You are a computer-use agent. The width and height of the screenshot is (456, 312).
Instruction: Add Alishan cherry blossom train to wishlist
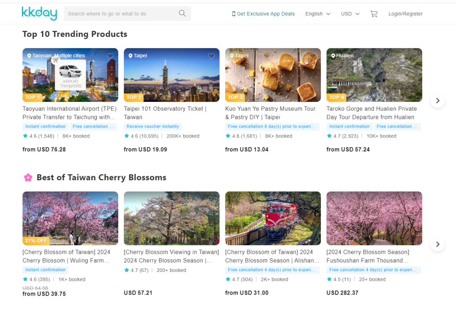click(x=313, y=199)
